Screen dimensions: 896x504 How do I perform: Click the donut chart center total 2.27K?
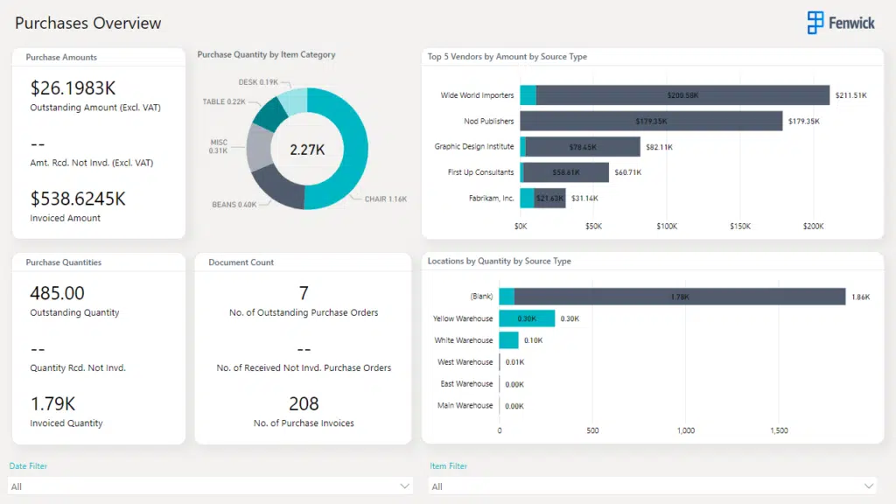pyautogui.click(x=307, y=150)
